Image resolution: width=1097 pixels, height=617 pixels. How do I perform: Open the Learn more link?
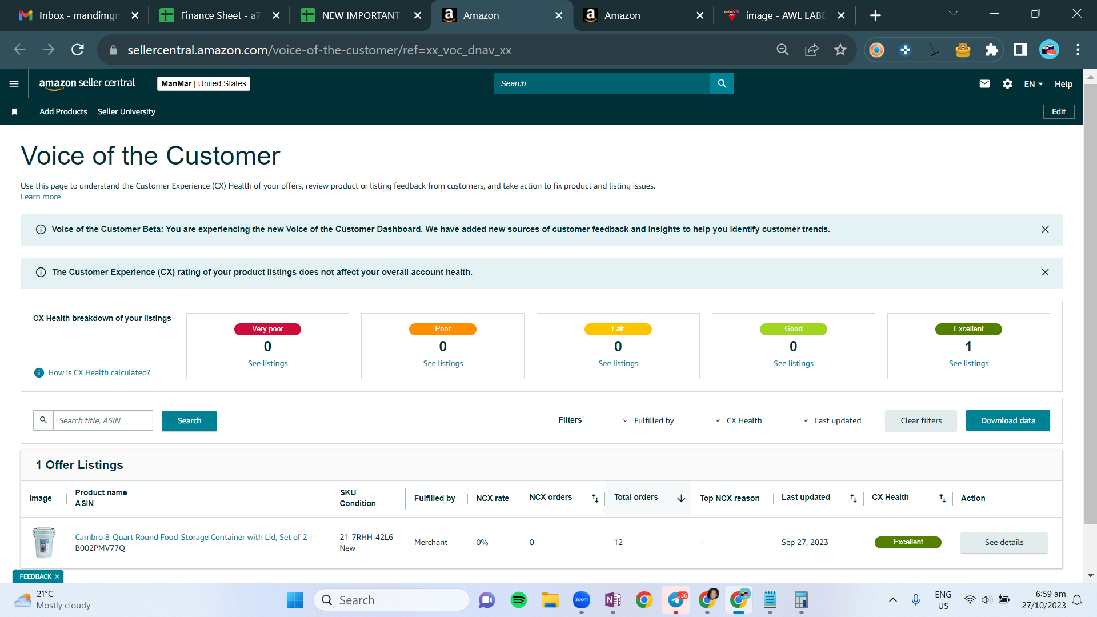(x=41, y=197)
